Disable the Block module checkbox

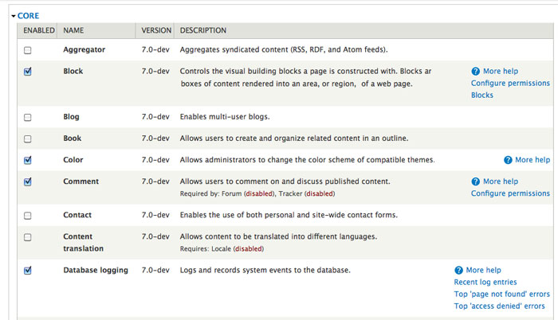coord(28,72)
